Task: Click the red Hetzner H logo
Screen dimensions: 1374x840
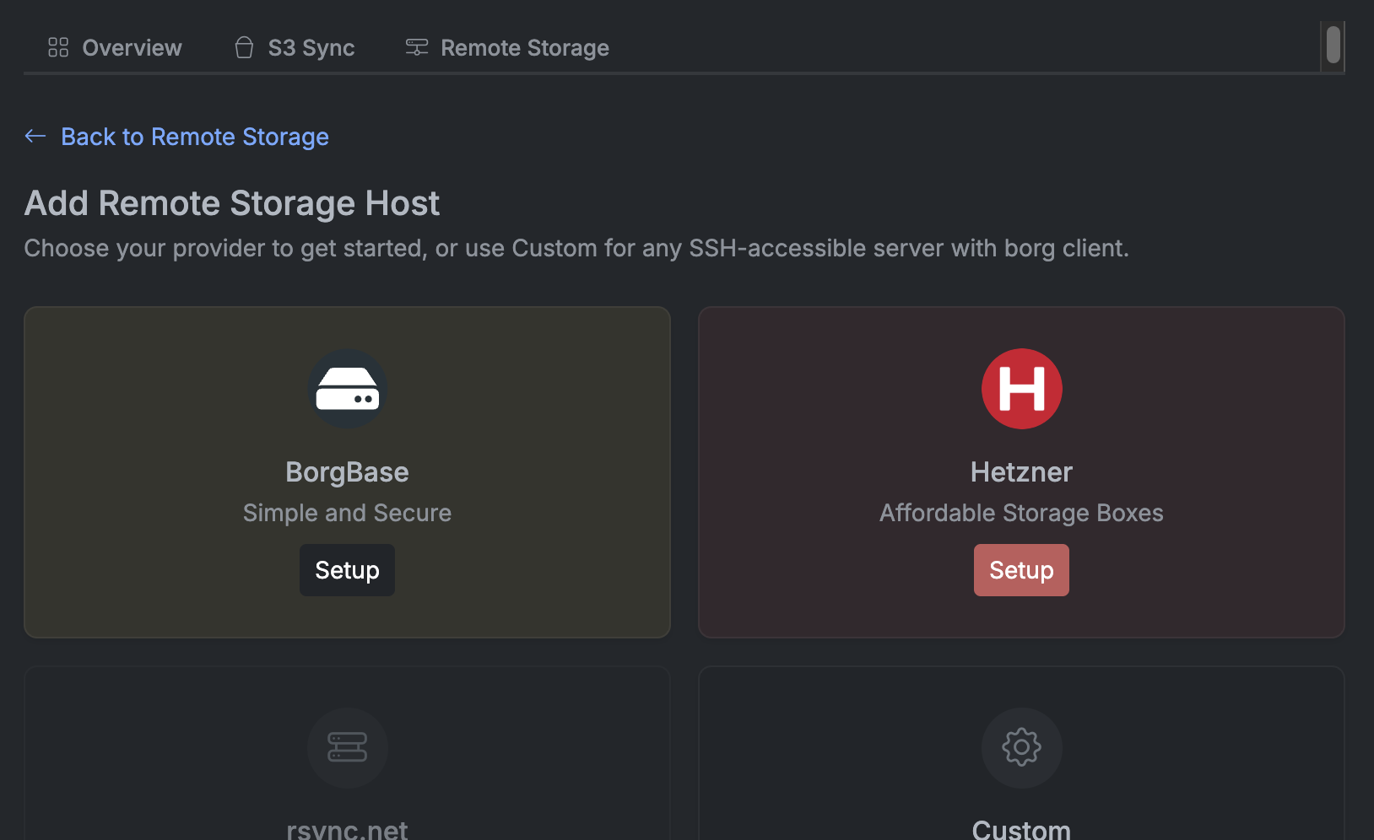Action: 1021,389
